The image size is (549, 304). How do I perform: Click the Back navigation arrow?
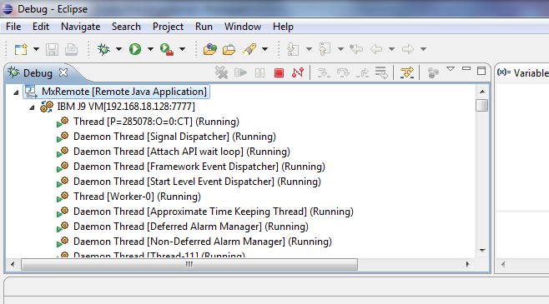pos(376,49)
